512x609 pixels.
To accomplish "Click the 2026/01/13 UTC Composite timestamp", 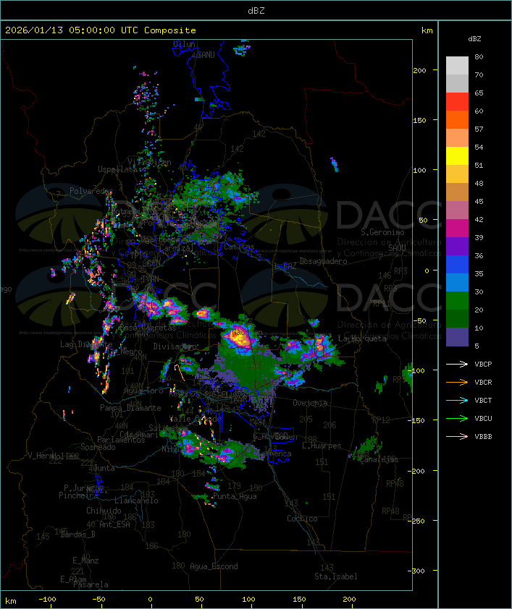I will (x=101, y=30).
